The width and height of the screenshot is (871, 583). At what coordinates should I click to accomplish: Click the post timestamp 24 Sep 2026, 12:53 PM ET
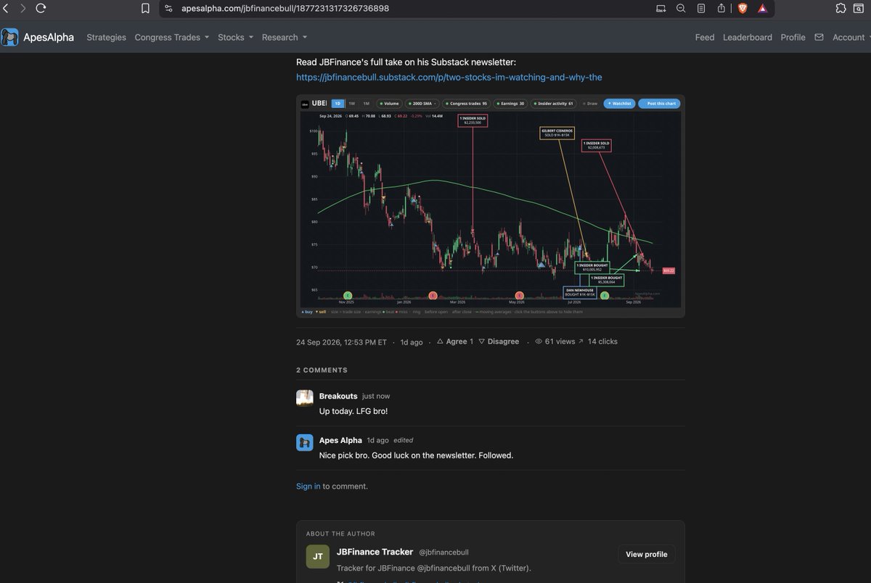point(341,342)
